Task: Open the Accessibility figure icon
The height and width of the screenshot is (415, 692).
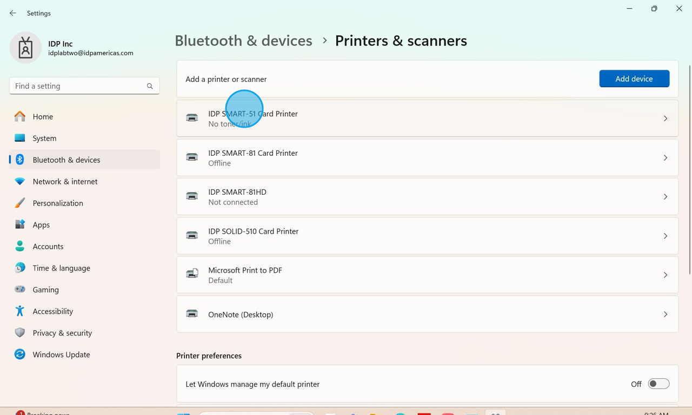Action: click(x=20, y=311)
